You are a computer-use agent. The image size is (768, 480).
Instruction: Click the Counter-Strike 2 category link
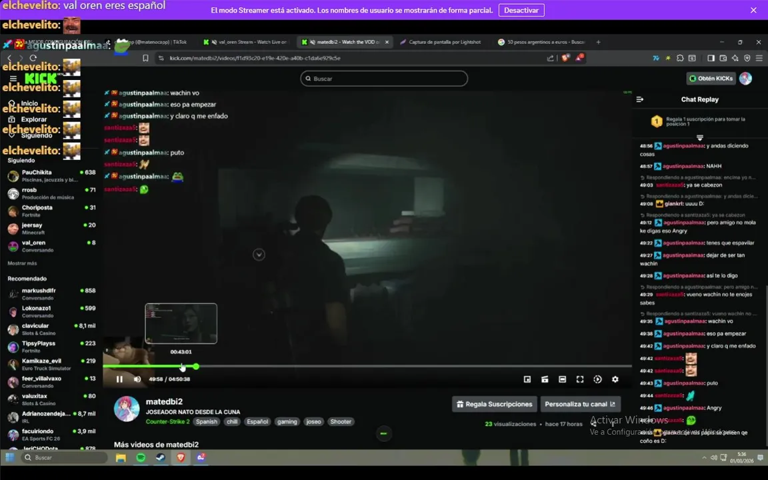[167, 422]
